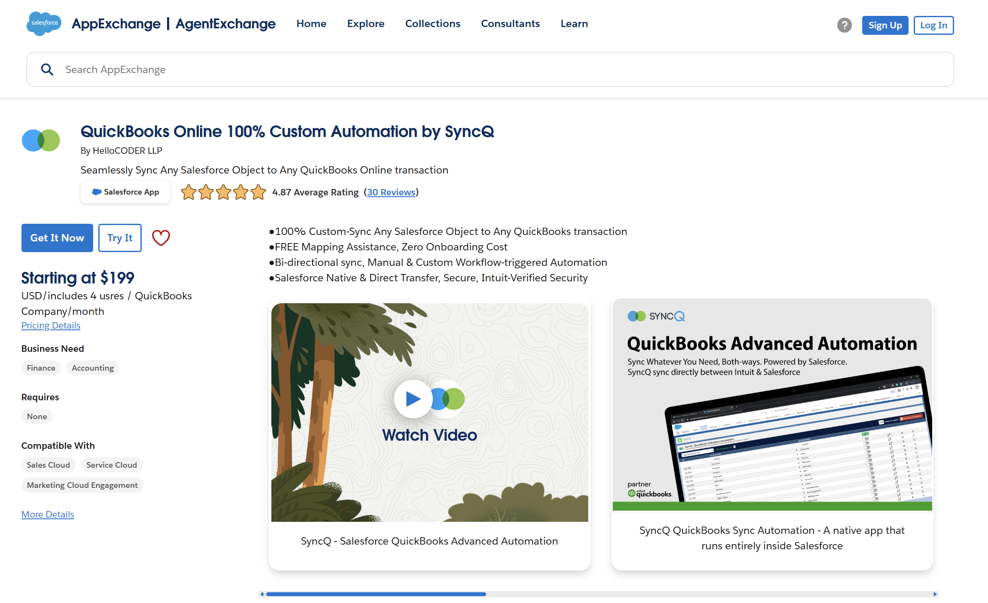Select the Service Cloud compatibility tag
The height and width of the screenshot is (603, 988).
[x=112, y=465]
